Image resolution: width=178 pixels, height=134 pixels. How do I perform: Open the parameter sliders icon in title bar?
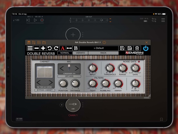pos(39,42)
